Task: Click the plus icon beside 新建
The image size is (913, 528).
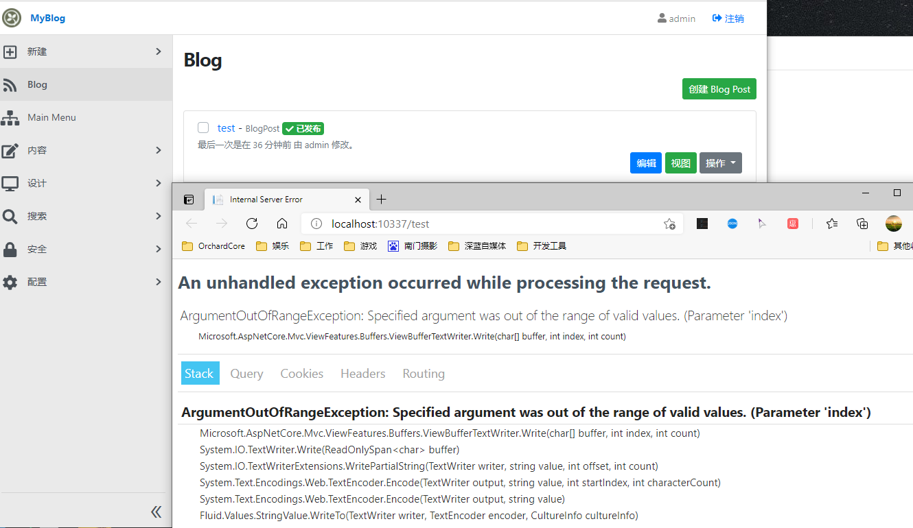Action: [x=10, y=51]
